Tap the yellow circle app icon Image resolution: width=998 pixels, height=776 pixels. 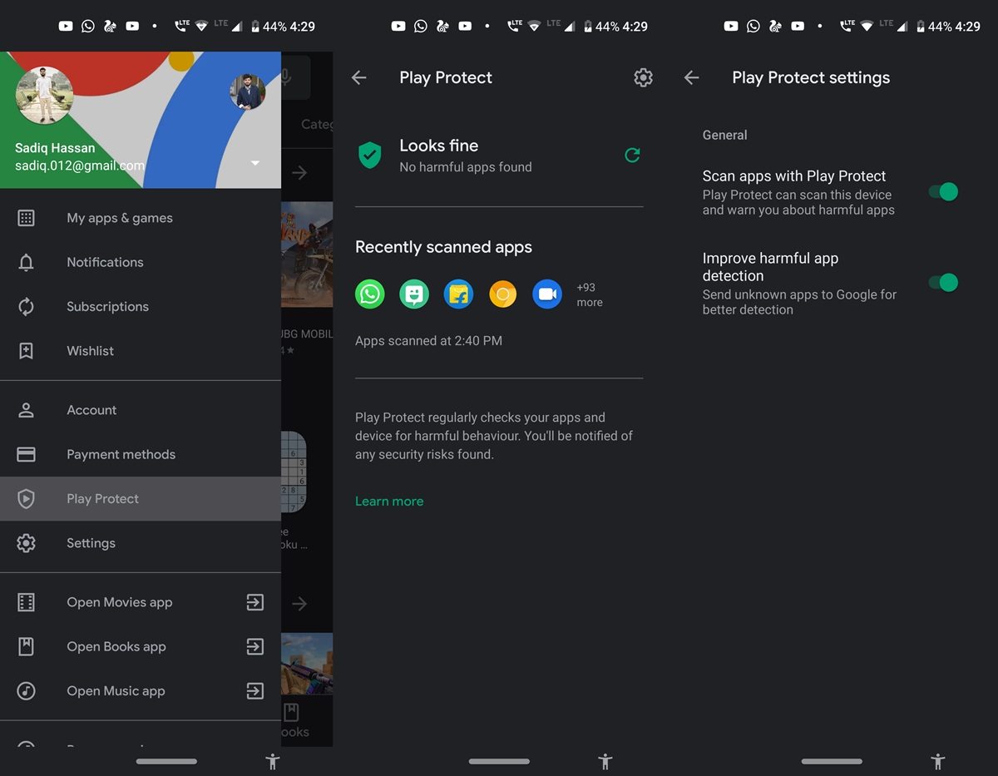point(502,294)
